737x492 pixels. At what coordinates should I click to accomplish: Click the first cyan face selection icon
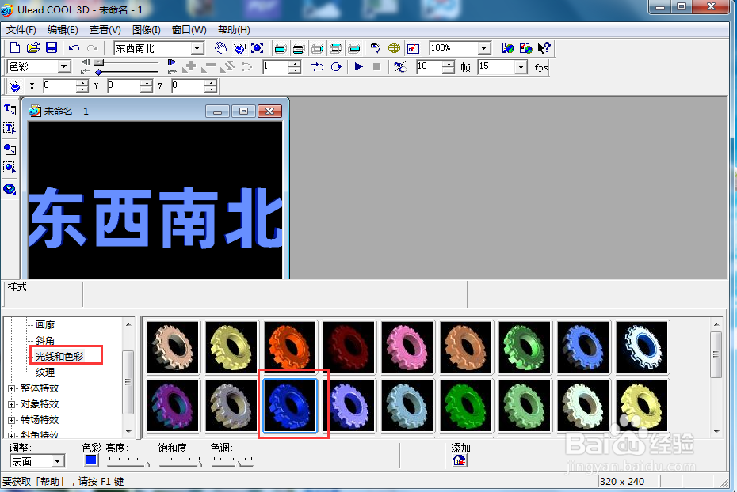[x=281, y=47]
